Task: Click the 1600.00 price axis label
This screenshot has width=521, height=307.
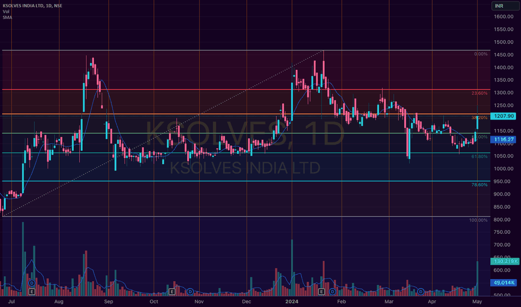Action: [504, 17]
